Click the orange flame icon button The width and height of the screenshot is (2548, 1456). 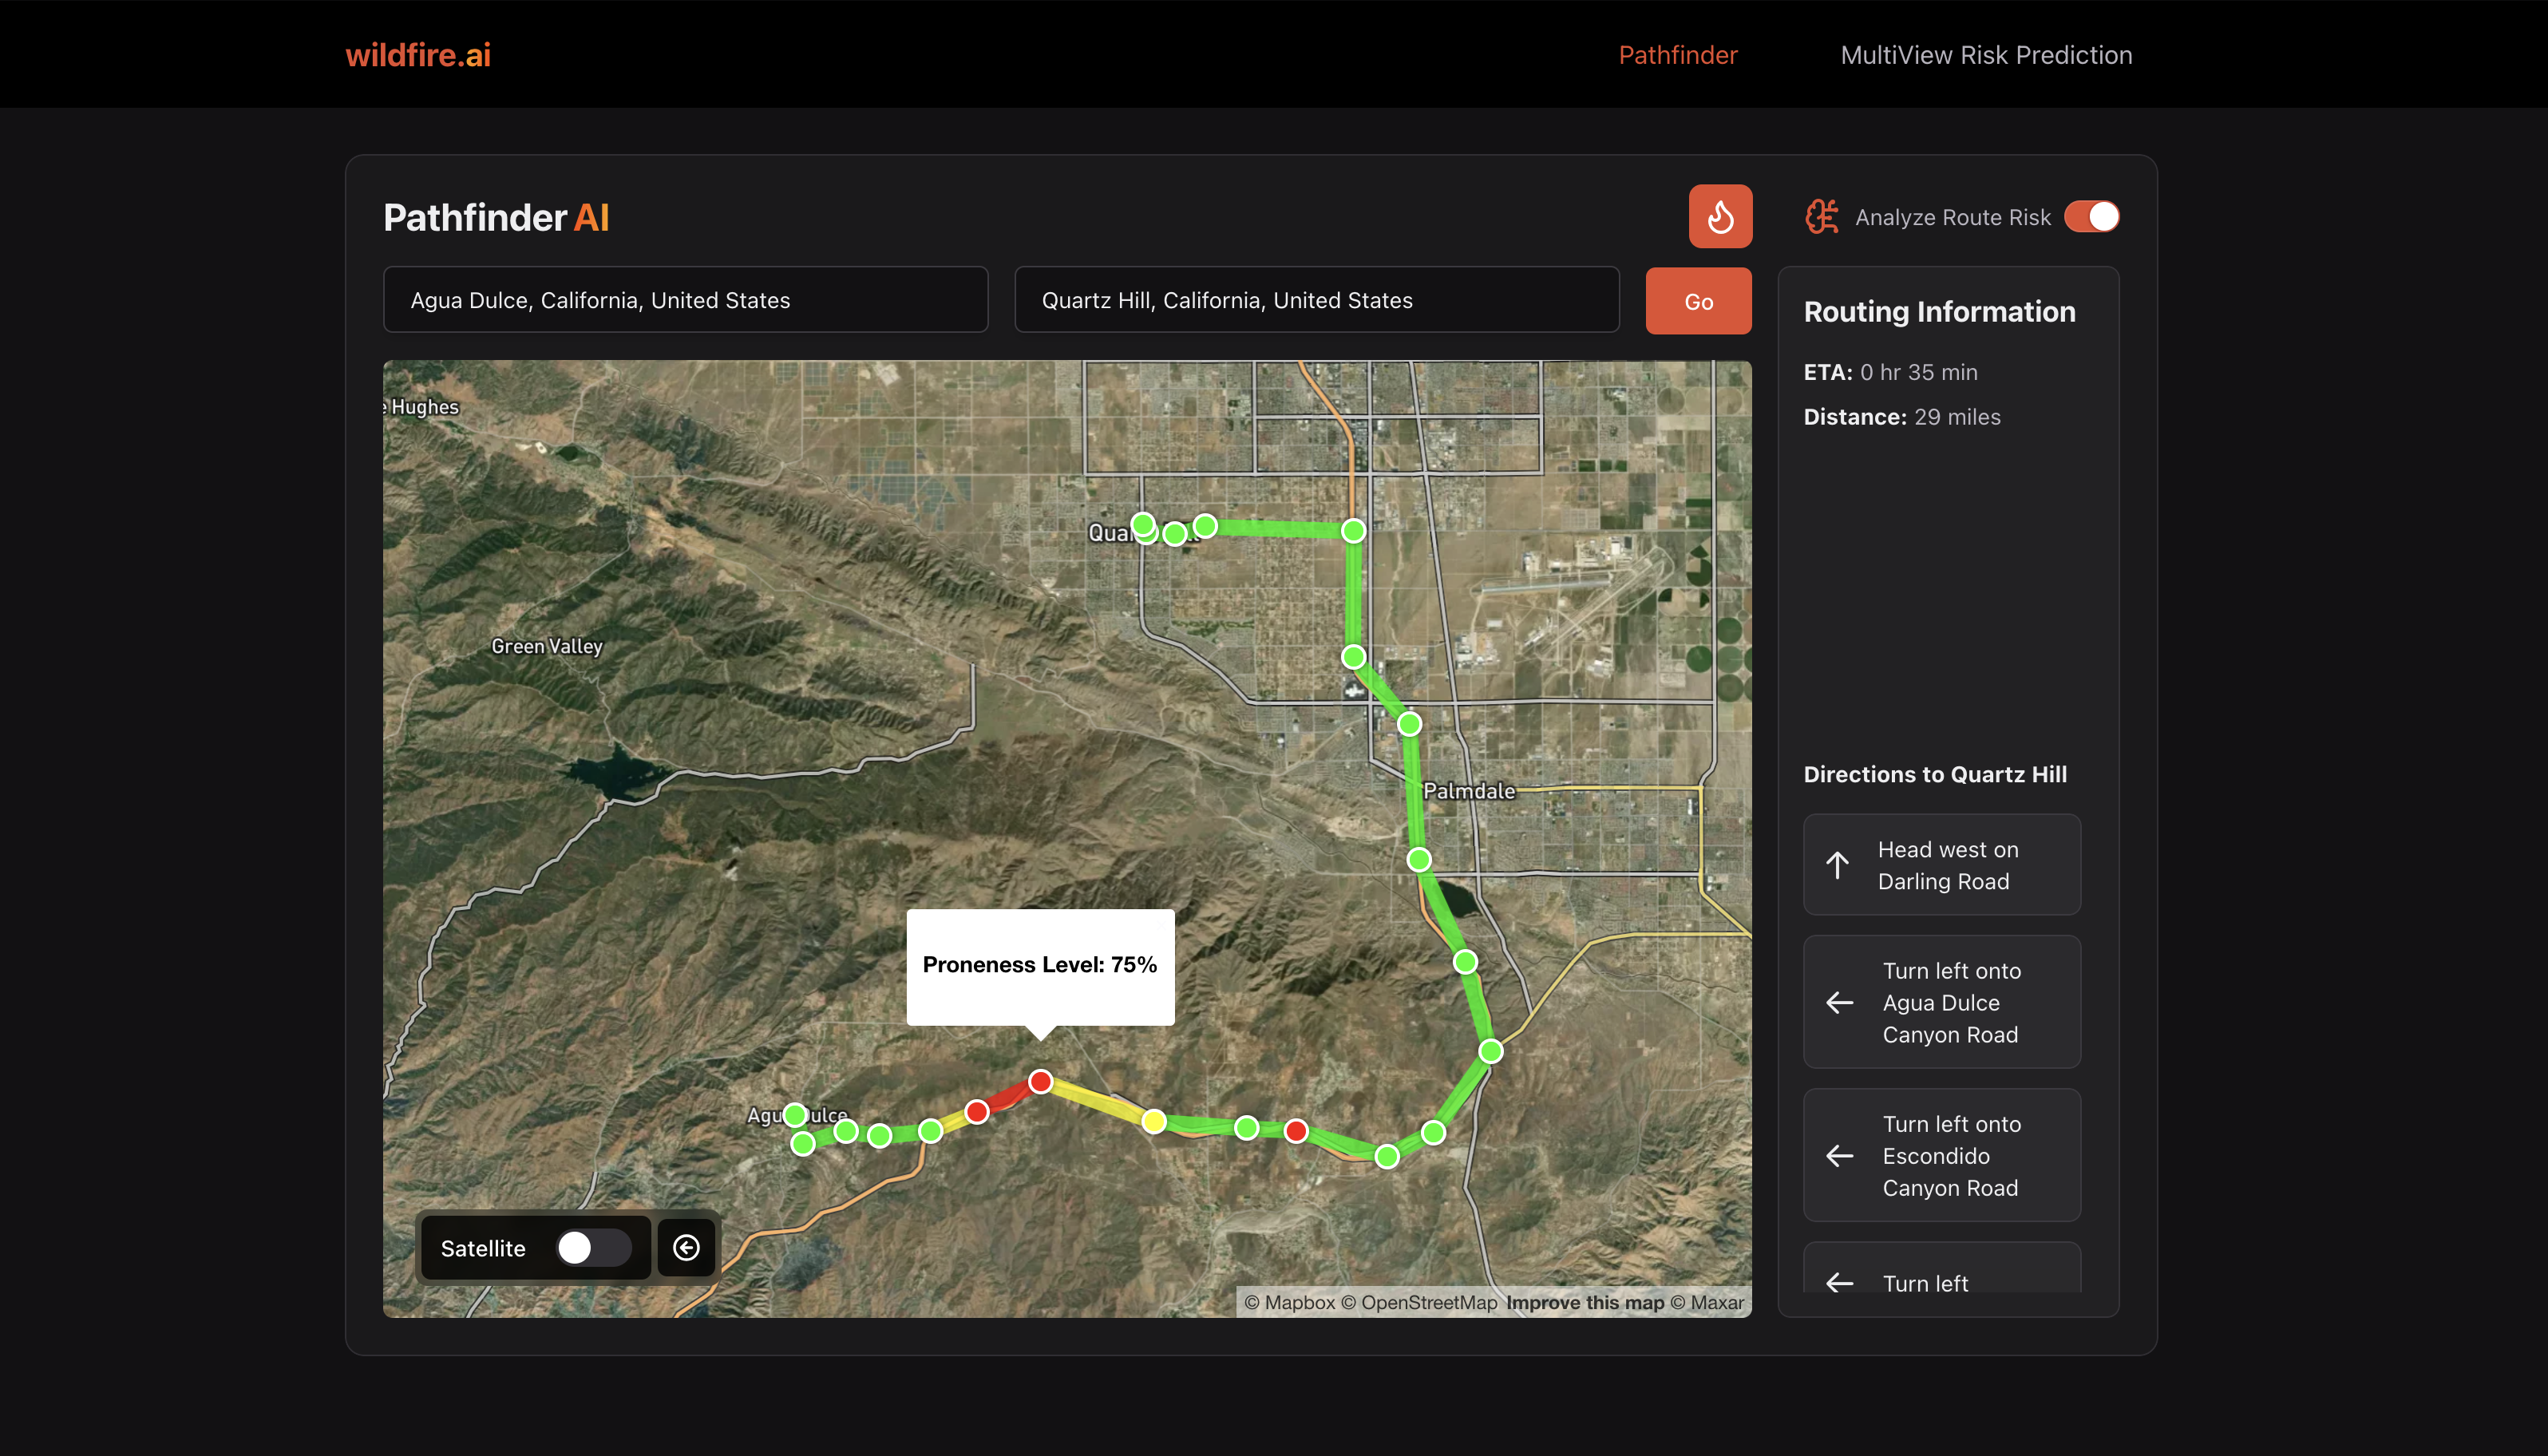[1720, 216]
